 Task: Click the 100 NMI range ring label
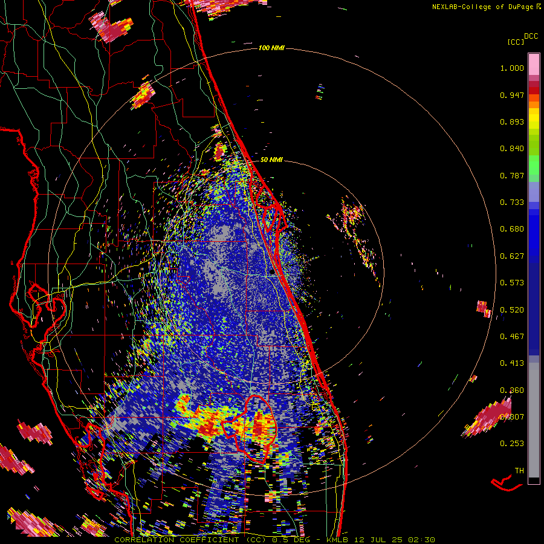tap(271, 48)
